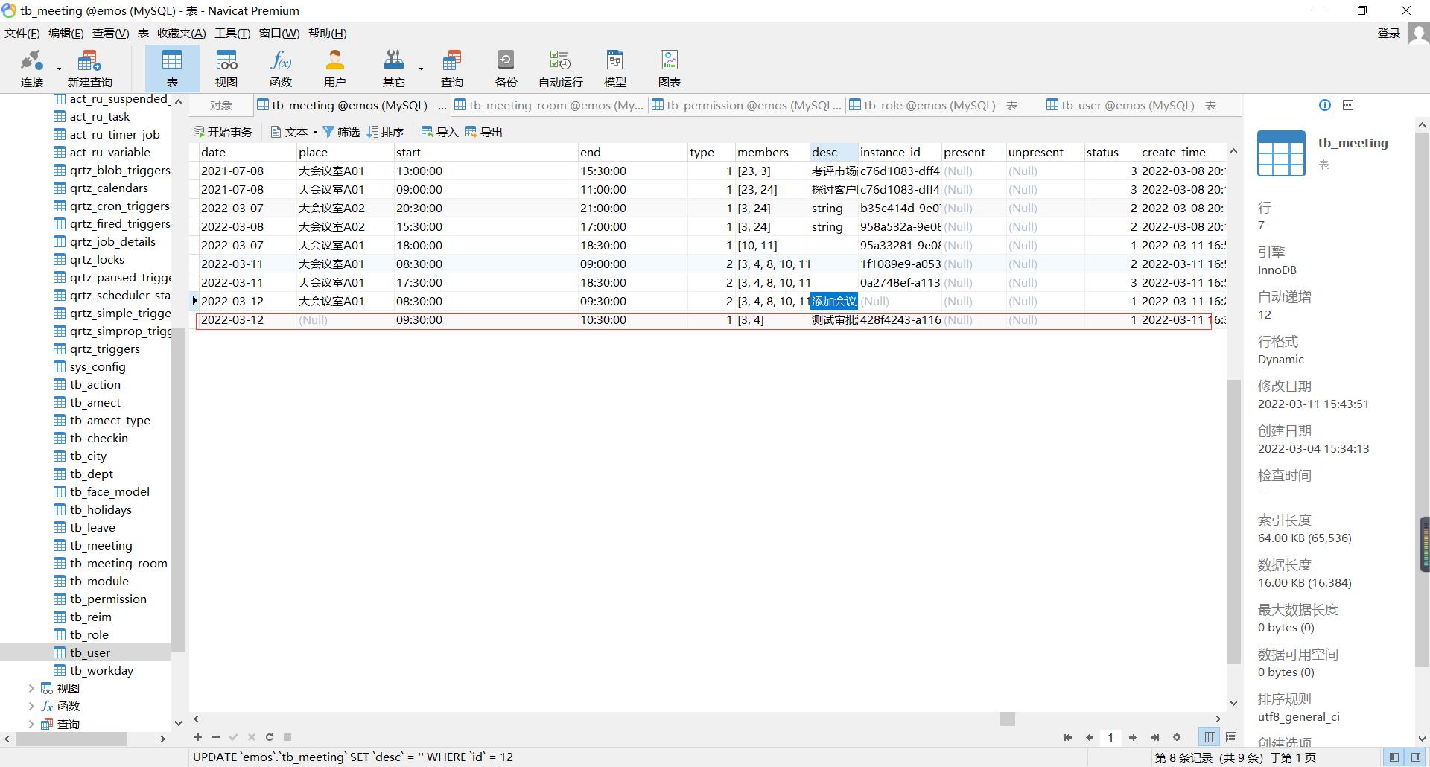Delete record with the minus icon

click(x=215, y=737)
